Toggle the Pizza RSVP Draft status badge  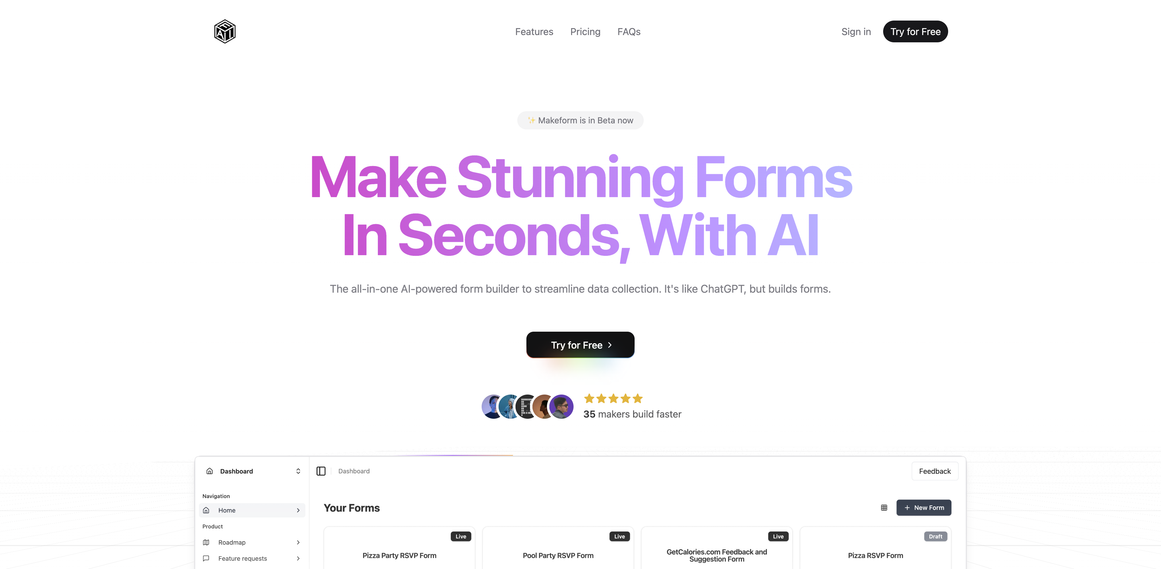click(x=935, y=536)
